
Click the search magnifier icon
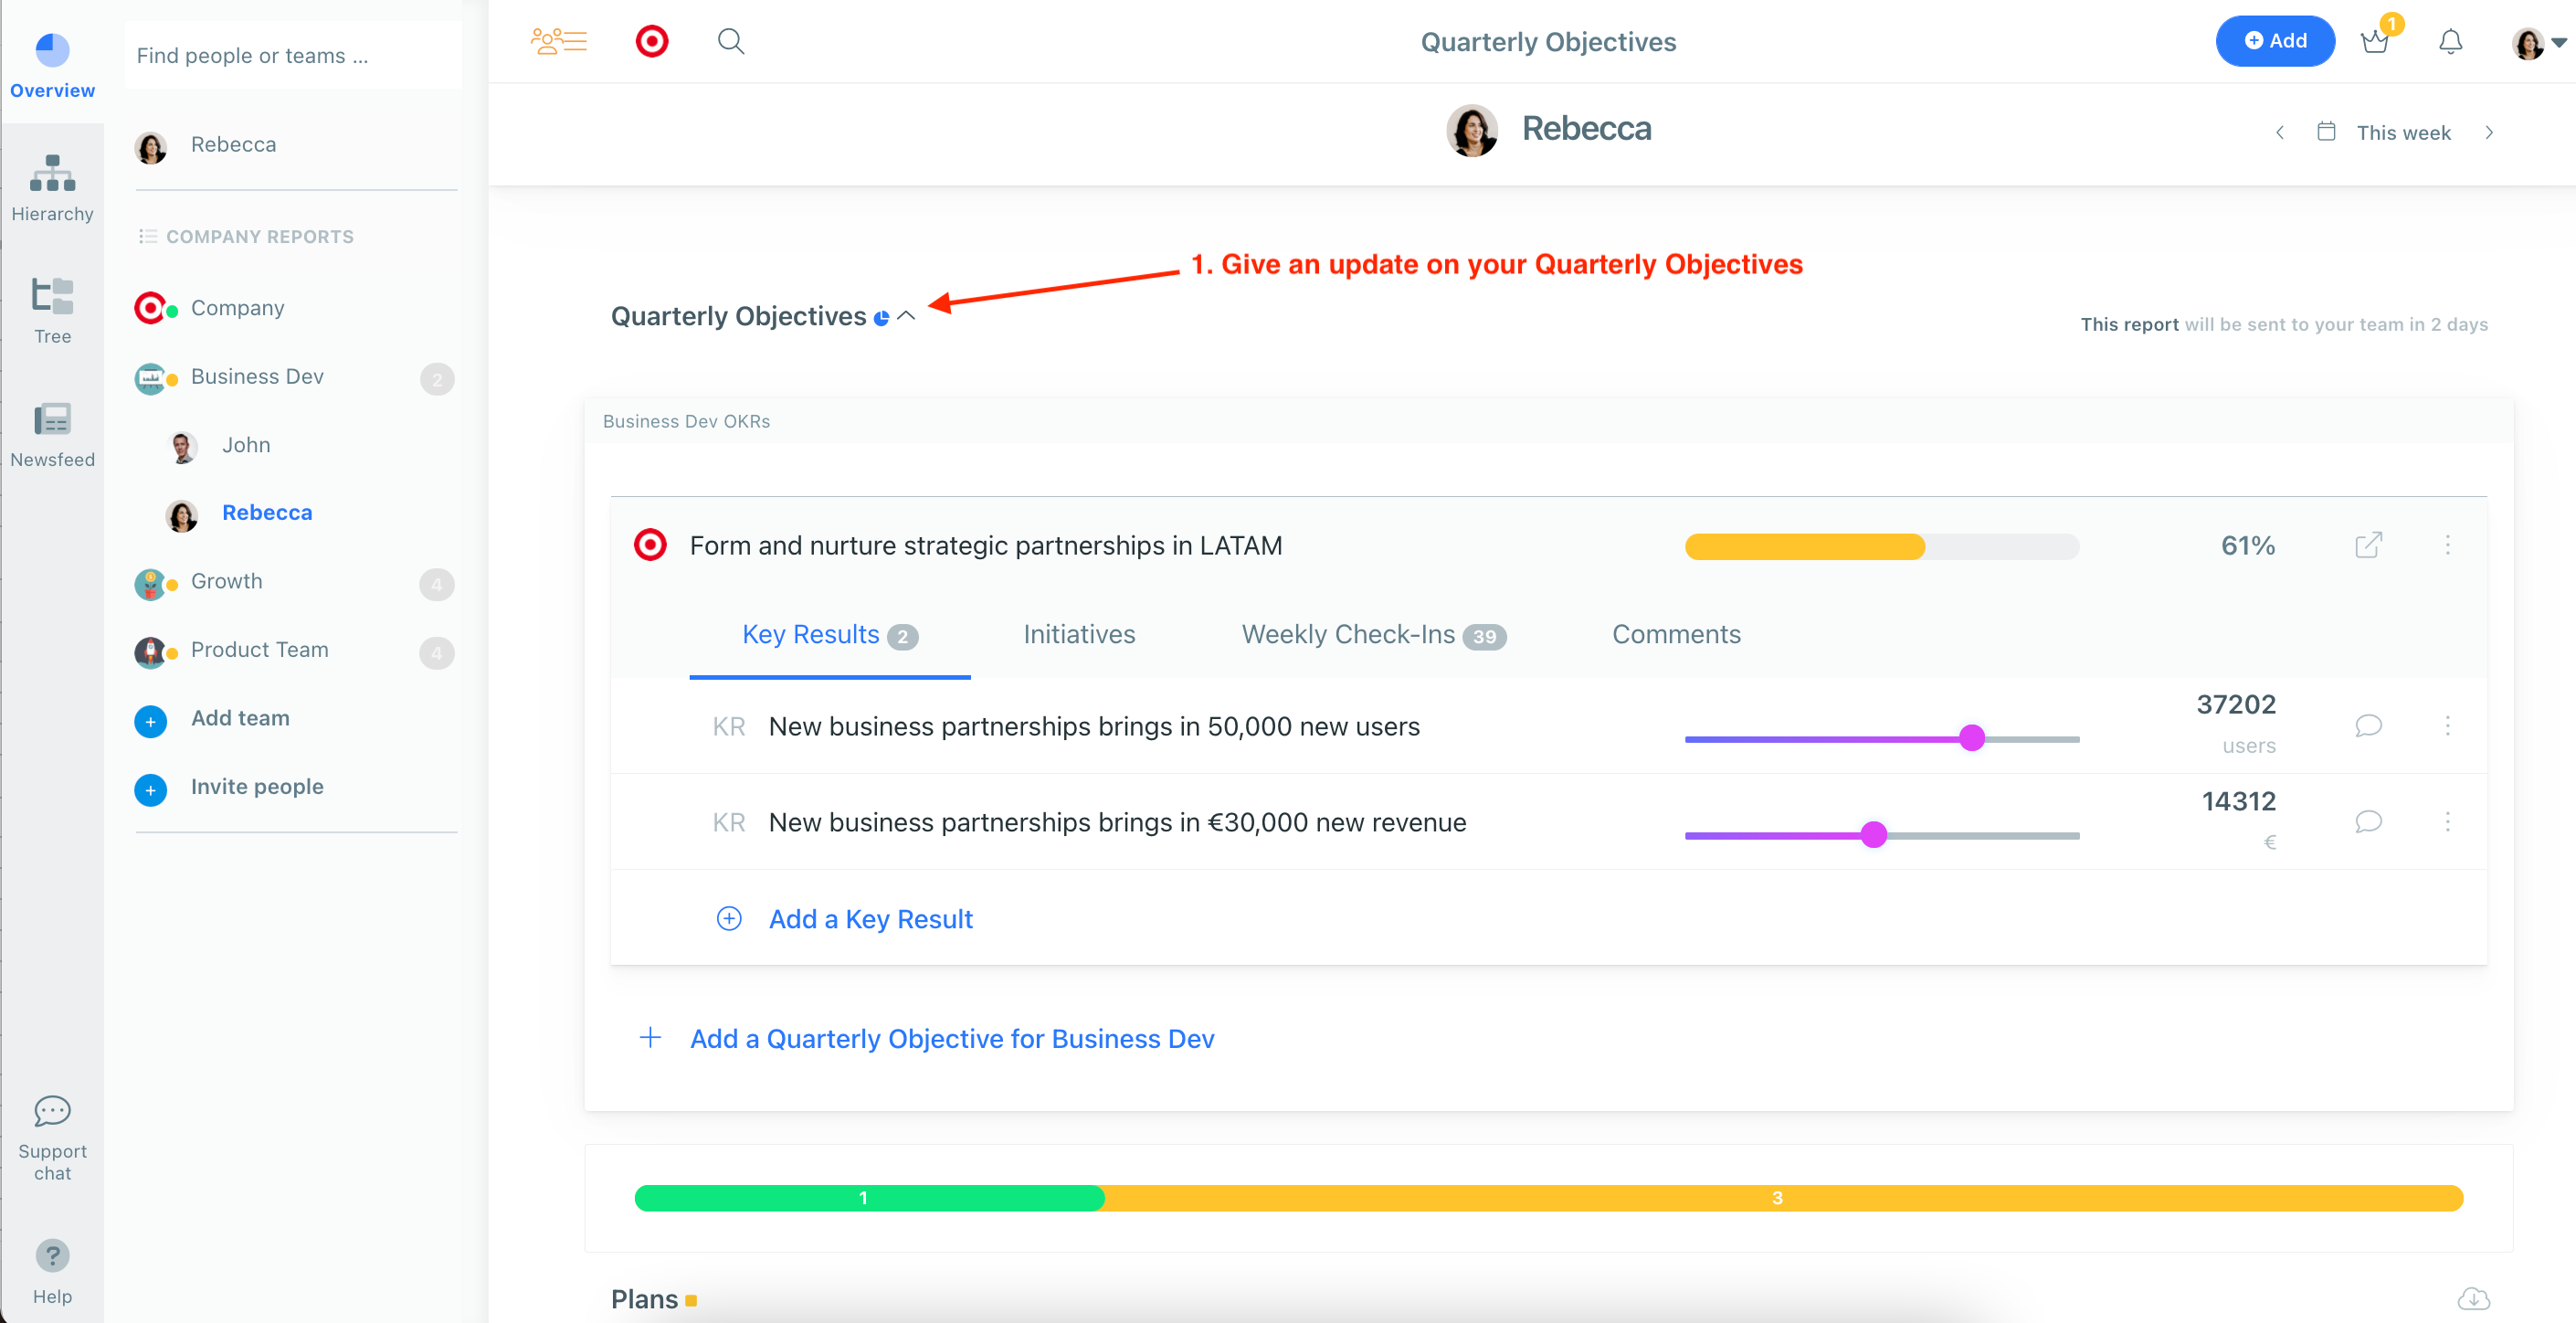click(x=731, y=42)
